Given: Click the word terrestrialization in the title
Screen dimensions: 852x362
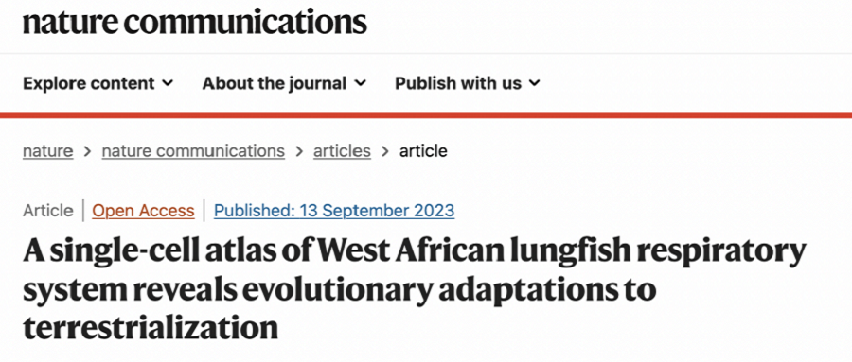Looking at the screenshot, I should click(x=151, y=328).
